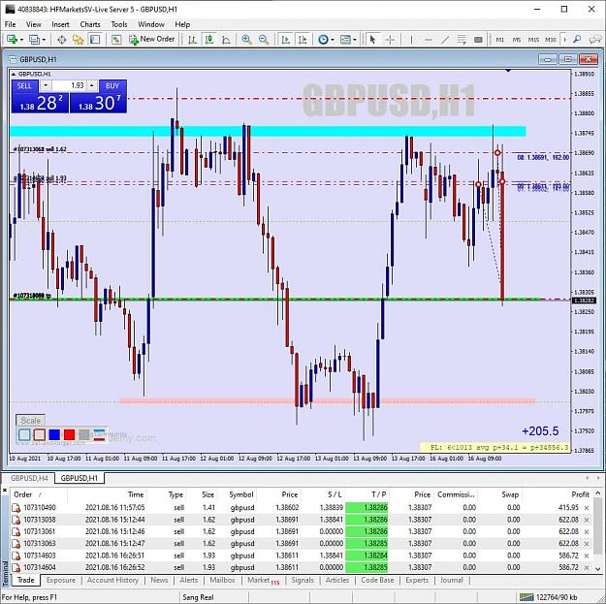Switch chart to Bar Chart mode
606x604 pixels.
[193, 40]
